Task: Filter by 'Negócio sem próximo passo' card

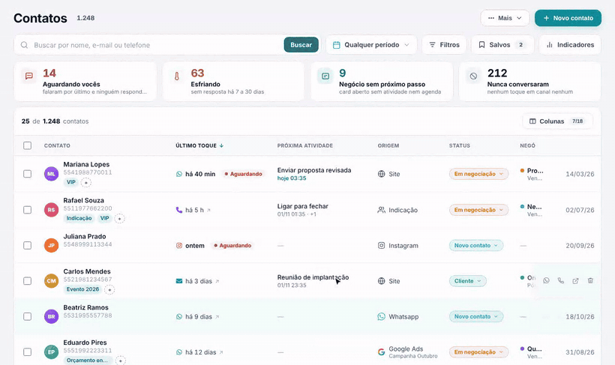Action: pyautogui.click(x=382, y=82)
